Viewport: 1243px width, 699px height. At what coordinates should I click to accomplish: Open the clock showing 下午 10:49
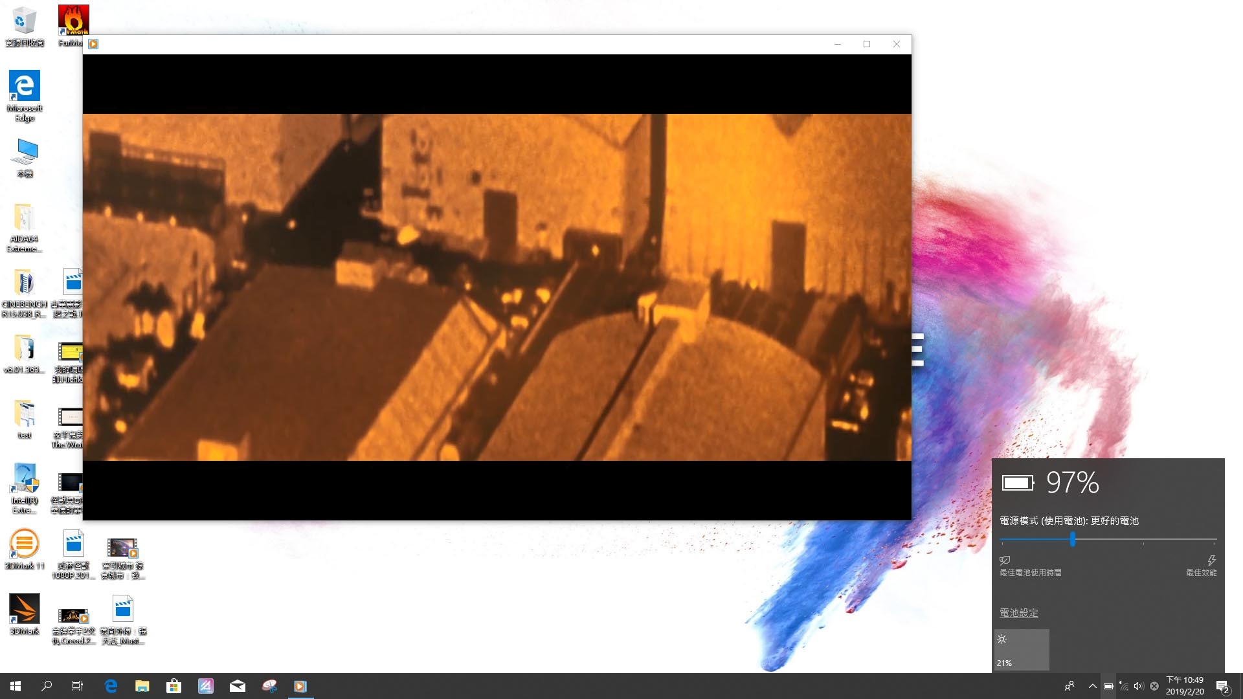coord(1185,686)
